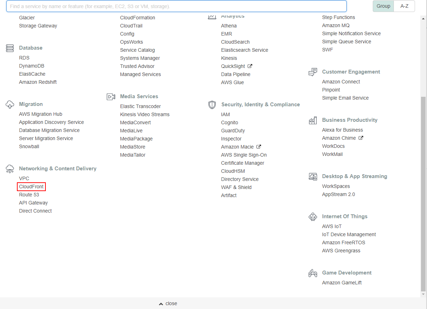Image resolution: width=427 pixels, height=309 pixels.
Task: Open Server Migration Service
Action: 46,138
